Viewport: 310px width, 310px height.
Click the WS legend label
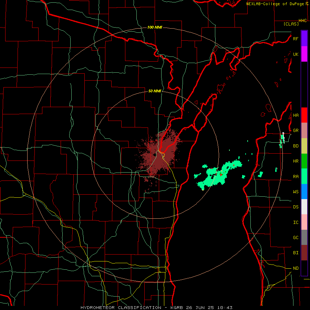pos(296,192)
